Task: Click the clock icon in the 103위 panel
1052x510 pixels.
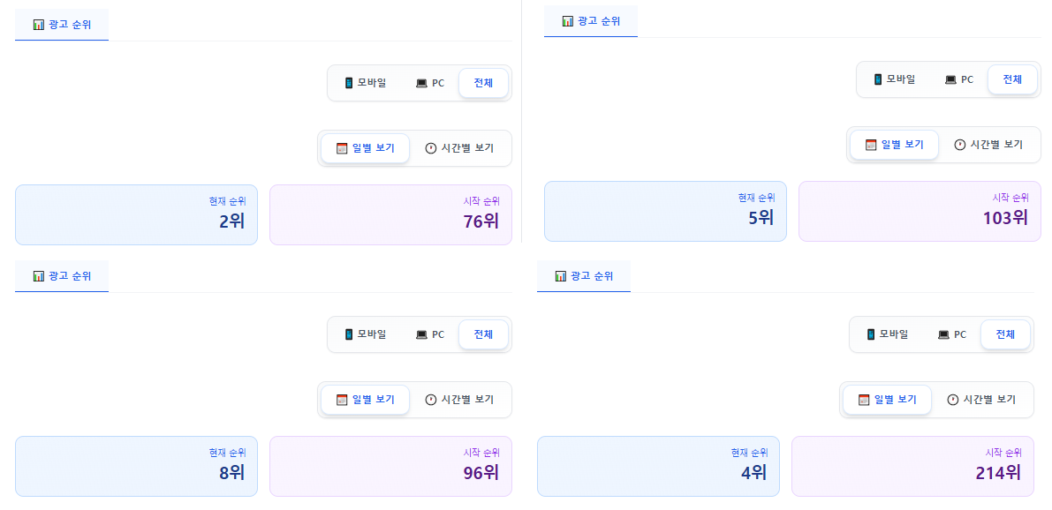Action: tap(960, 145)
